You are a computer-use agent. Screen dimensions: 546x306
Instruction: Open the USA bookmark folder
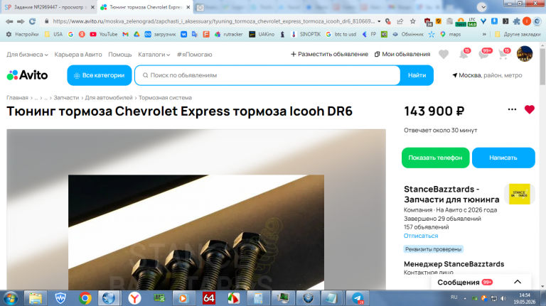click(53, 34)
